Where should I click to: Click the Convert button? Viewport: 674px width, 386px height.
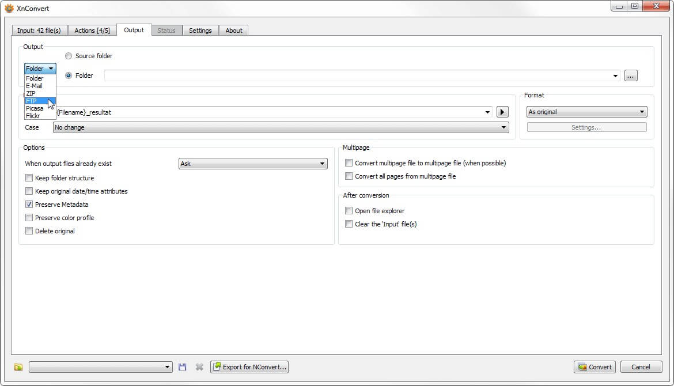[595, 366]
